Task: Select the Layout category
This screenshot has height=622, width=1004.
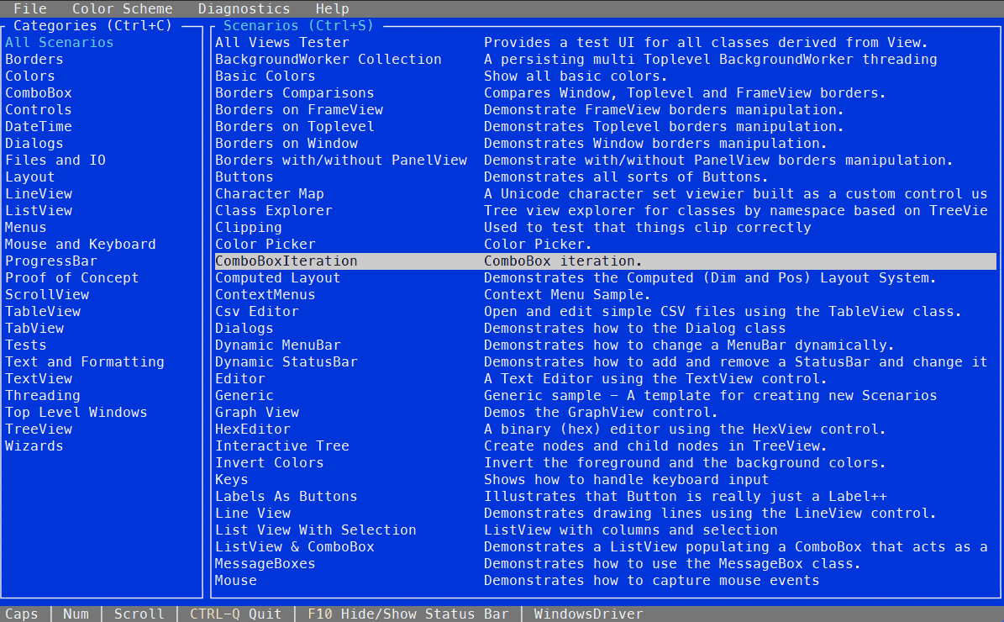Action: click(x=29, y=177)
